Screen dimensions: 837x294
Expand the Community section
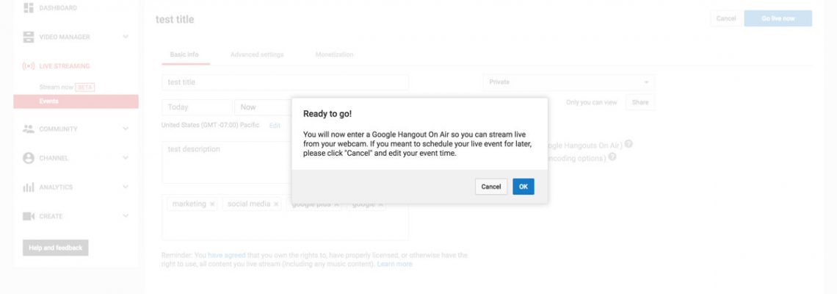coord(126,129)
